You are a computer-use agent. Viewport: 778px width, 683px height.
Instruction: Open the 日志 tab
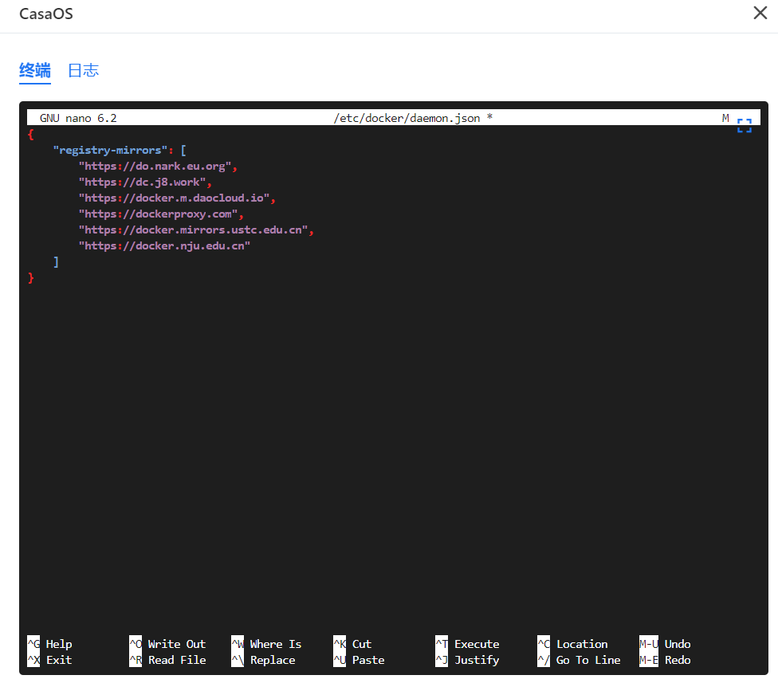(x=84, y=71)
